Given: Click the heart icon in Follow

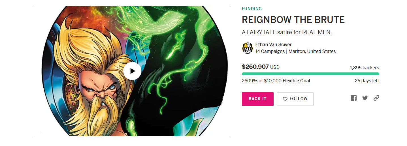Looking at the screenshot, I should (285, 99).
